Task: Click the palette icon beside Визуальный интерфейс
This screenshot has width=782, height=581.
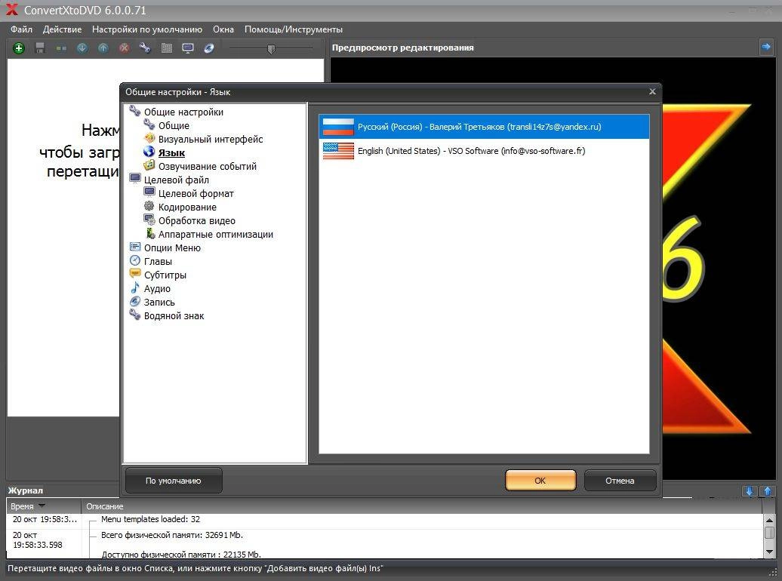Action: pos(149,138)
